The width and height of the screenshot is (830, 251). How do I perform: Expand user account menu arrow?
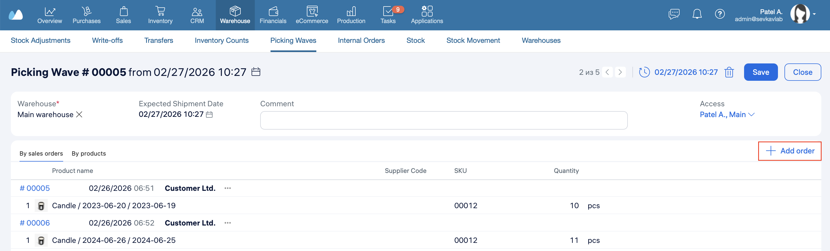814,14
